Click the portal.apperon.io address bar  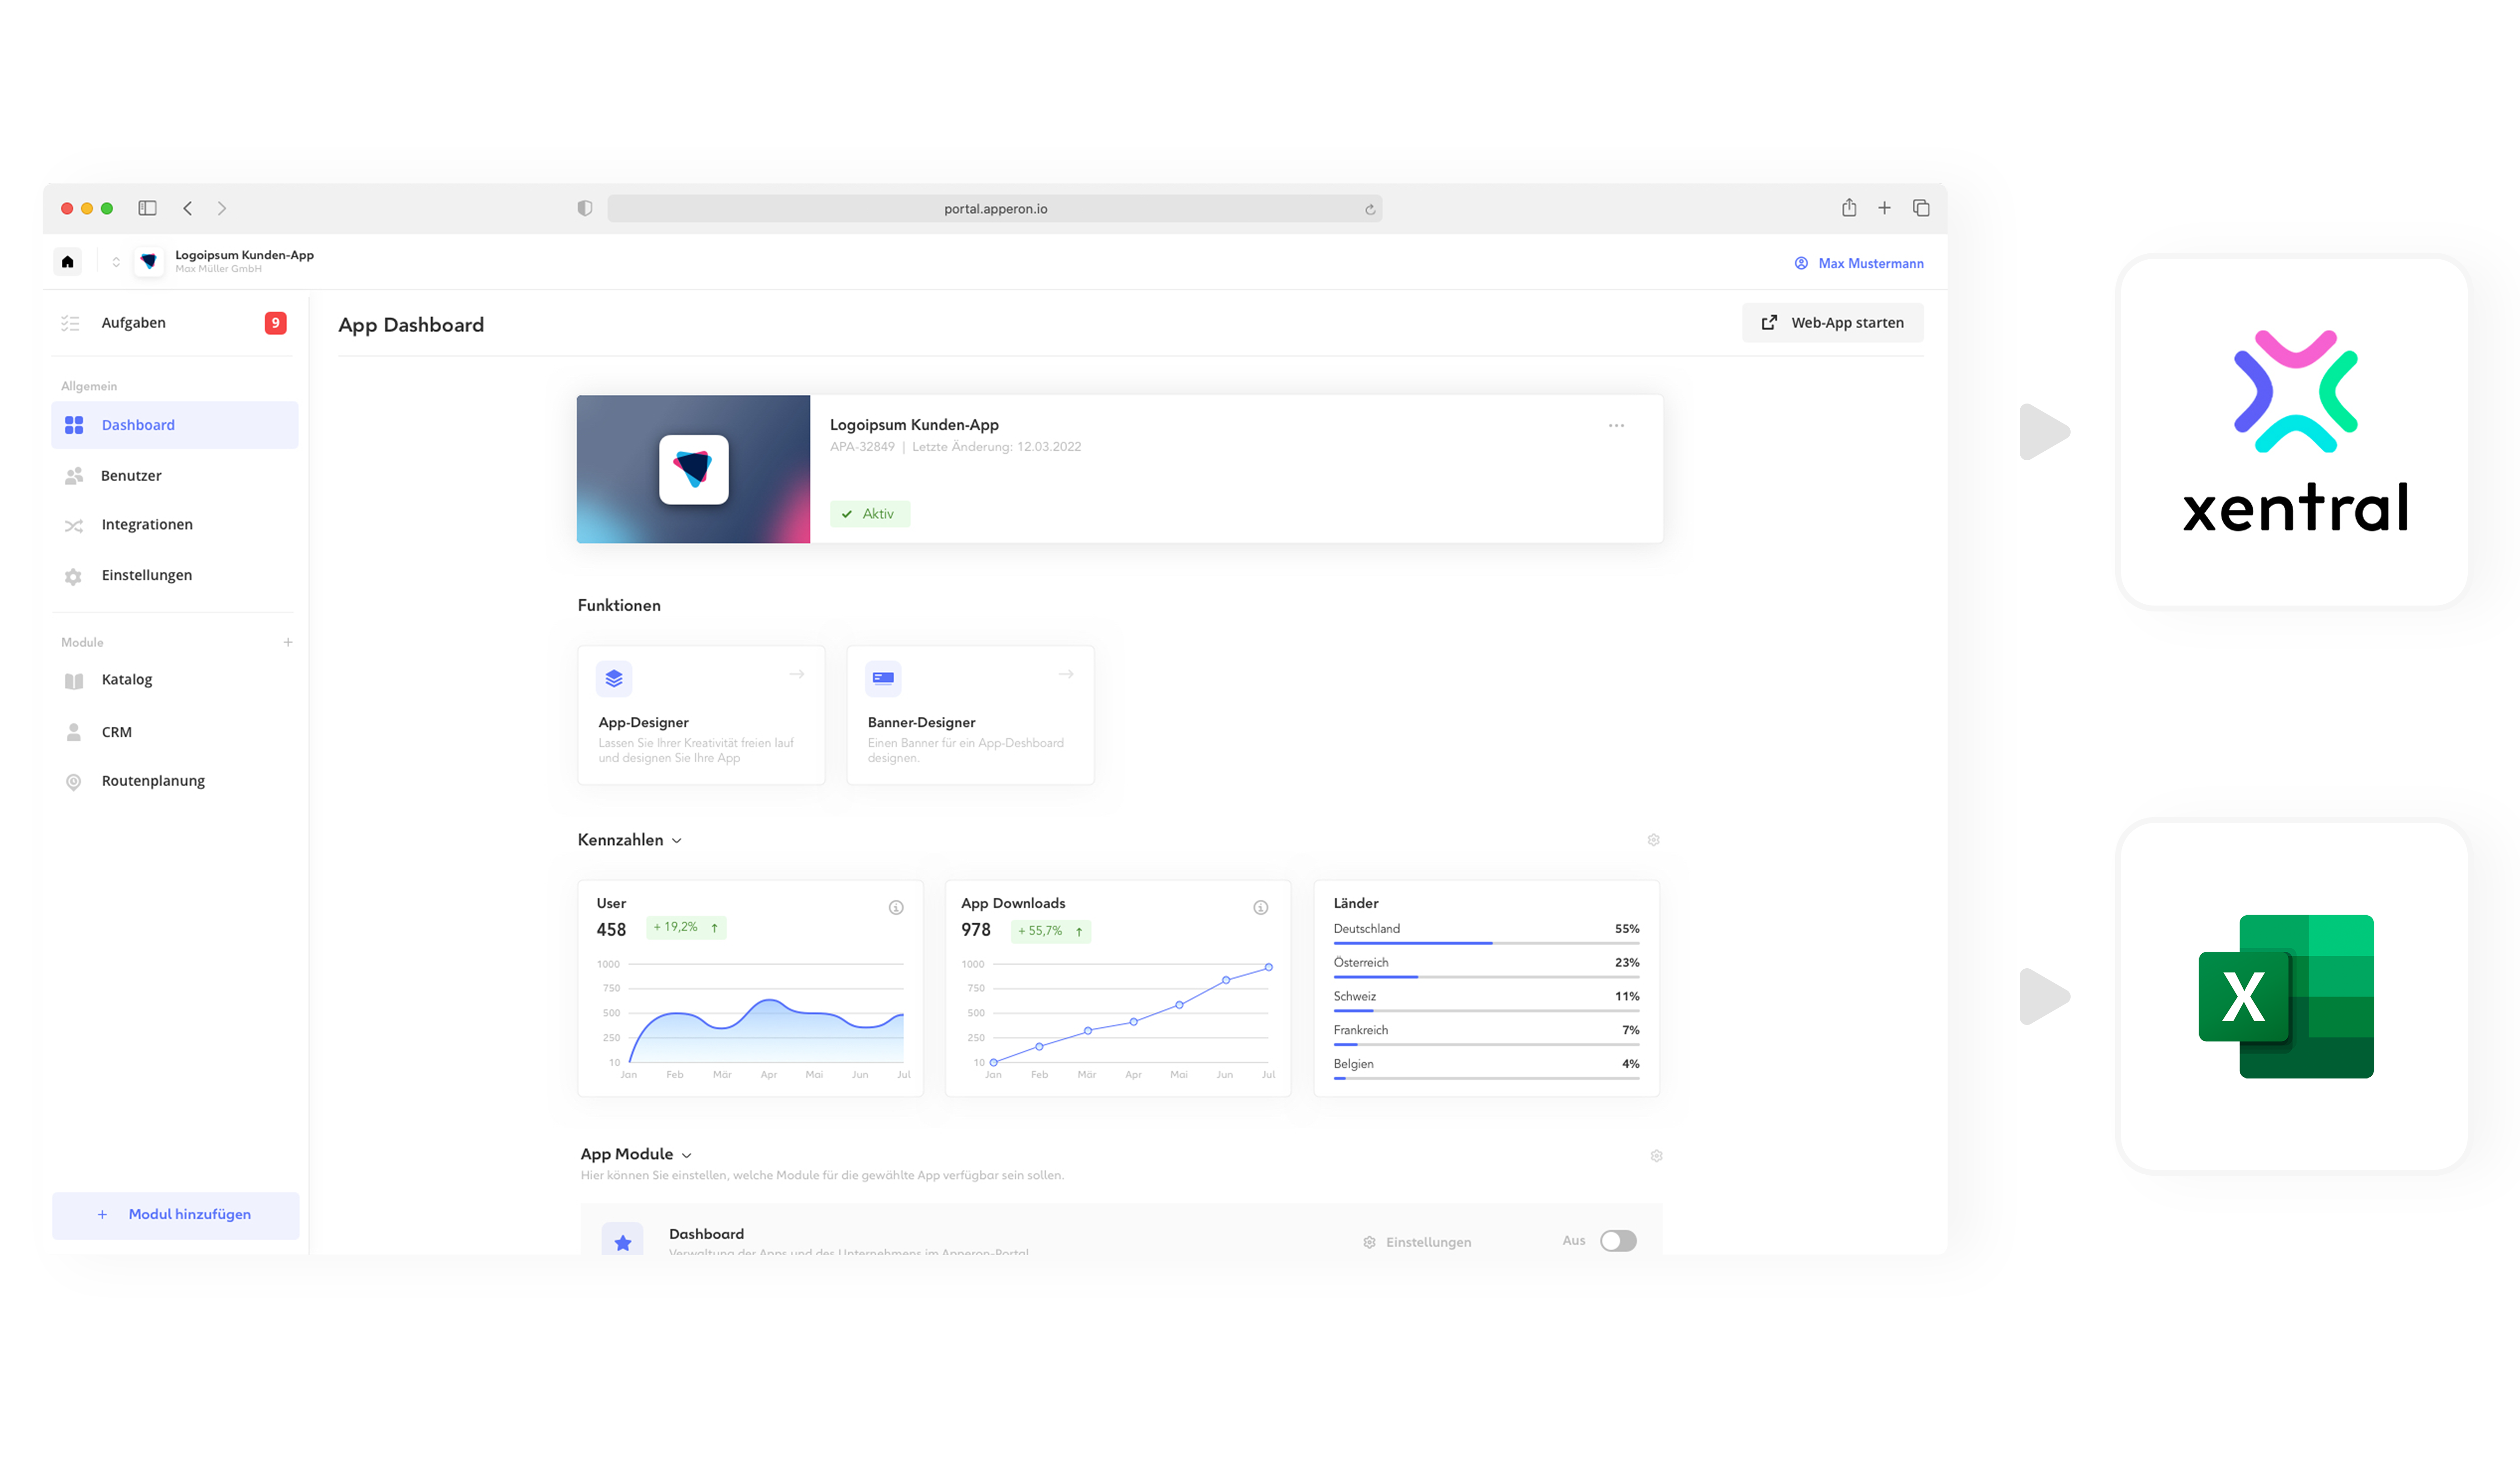(995, 208)
